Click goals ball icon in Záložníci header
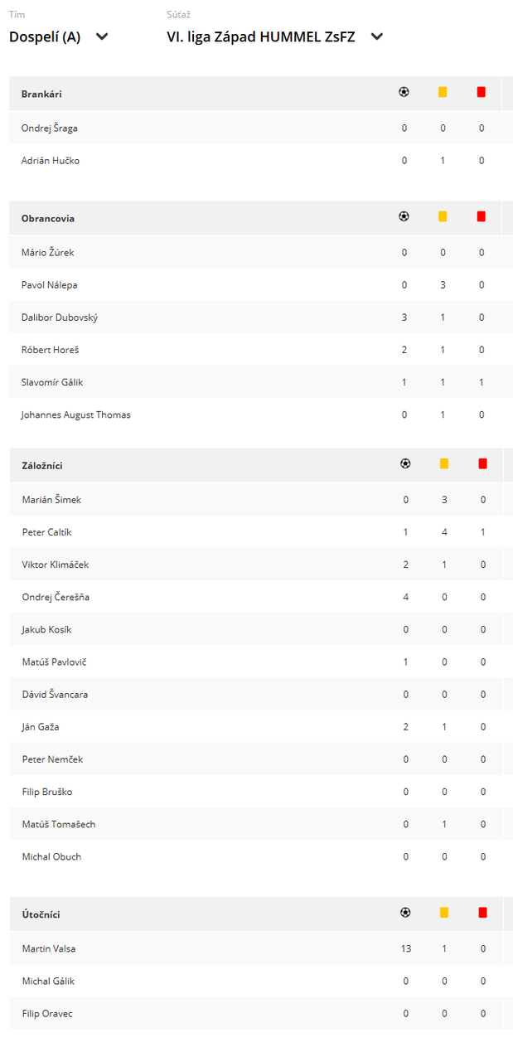 pos(405,463)
